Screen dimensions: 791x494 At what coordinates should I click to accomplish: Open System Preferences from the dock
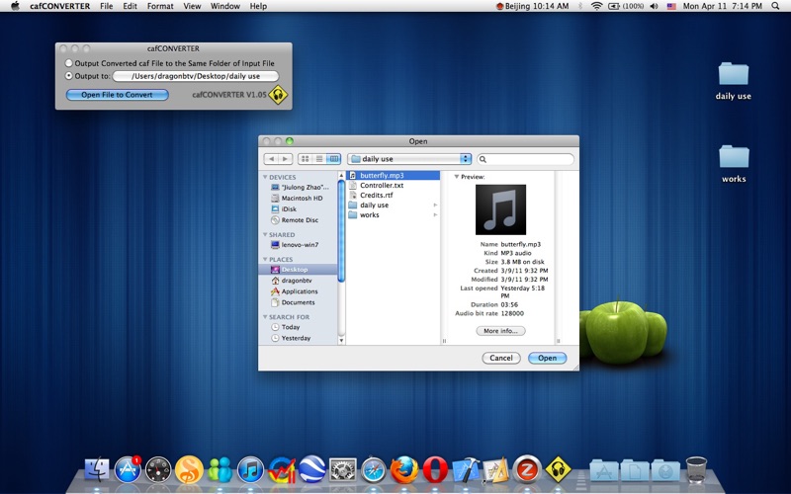point(343,470)
